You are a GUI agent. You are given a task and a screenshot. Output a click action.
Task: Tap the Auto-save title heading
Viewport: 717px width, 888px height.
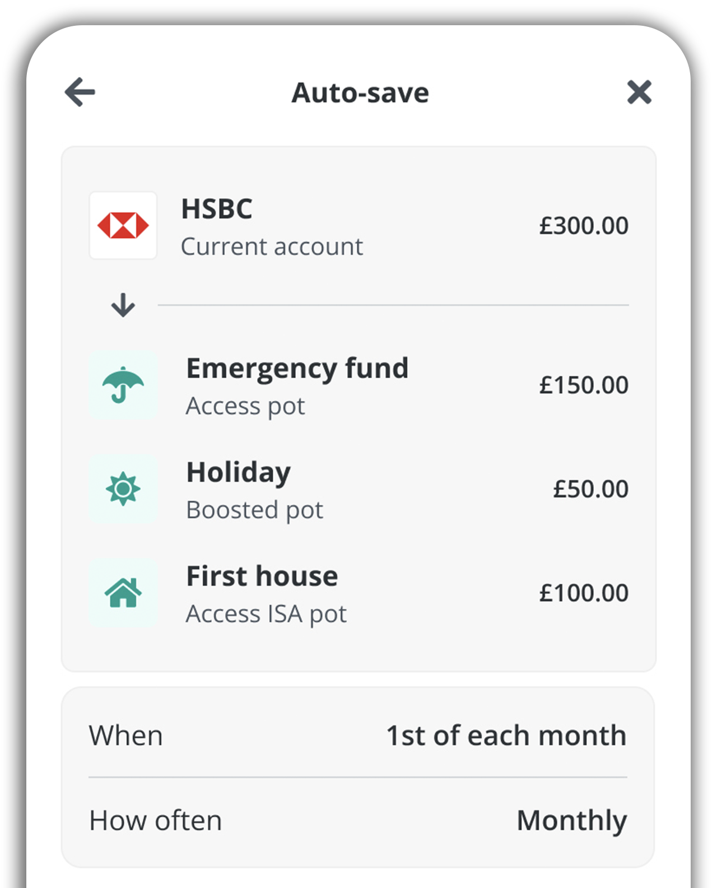tap(360, 92)
